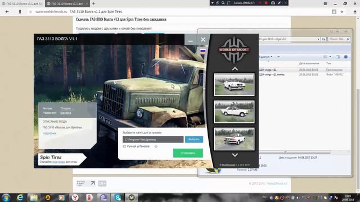The width and height of the screenshot is (360, 202).
Task: Click Explorer refresh button next to address
Action: 323,39
